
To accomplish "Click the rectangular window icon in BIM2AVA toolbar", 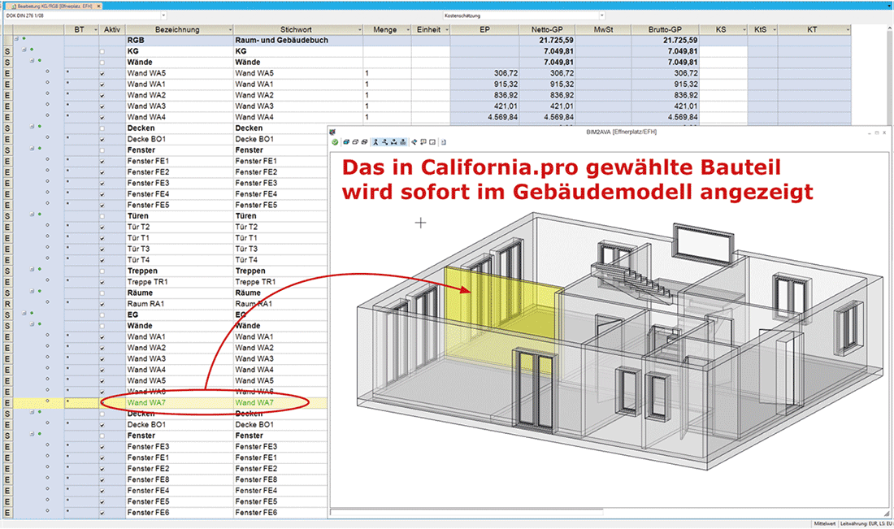I will click(432, 142).
